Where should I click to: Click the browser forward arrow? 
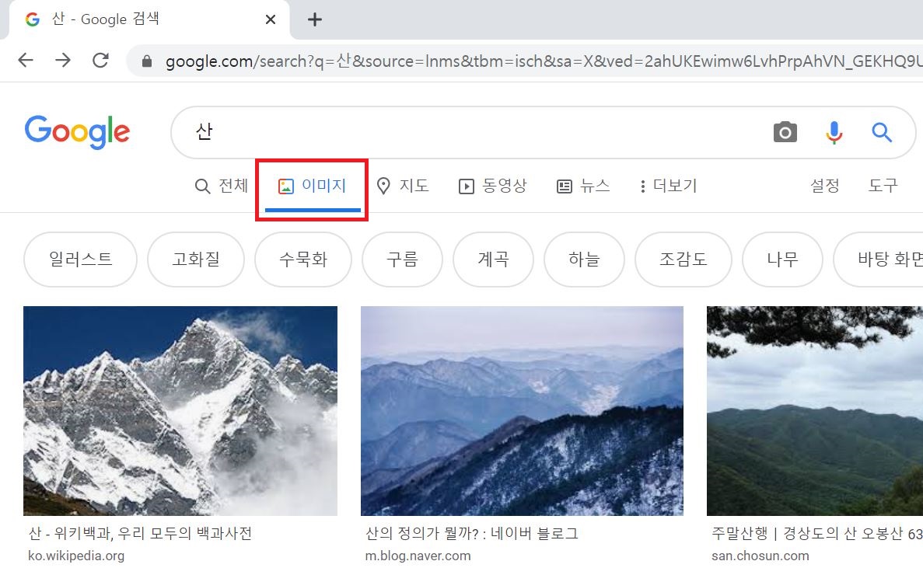[63, 60]
